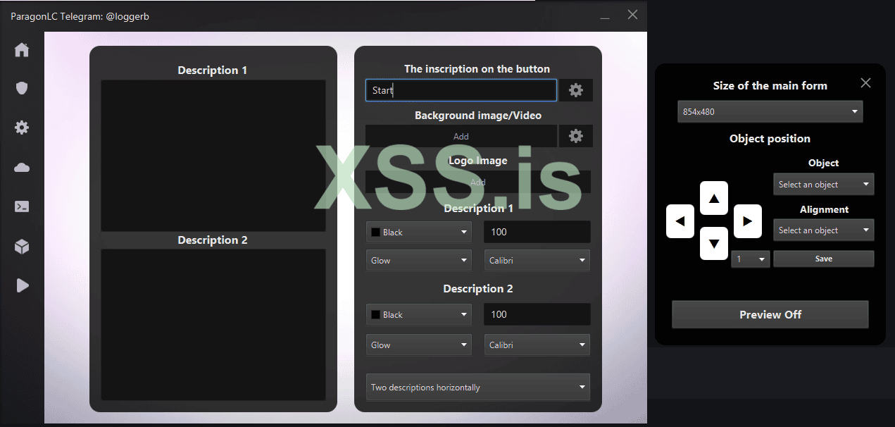Open Description 2 Glow effect dropdown
Screen dimensions: 895x427
click(x=419, y=345)
